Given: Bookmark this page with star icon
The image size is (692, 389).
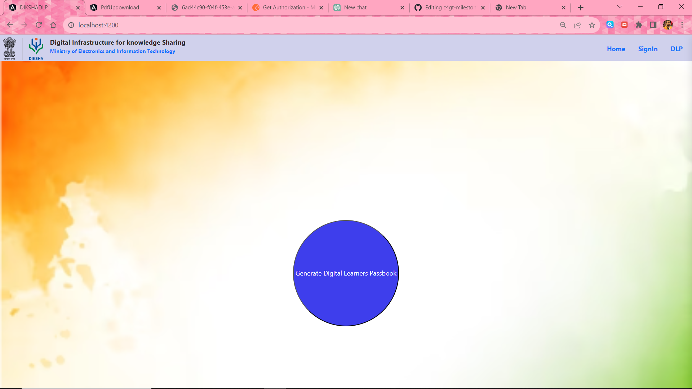Looking at the screenshot, I should pos(592,25).
